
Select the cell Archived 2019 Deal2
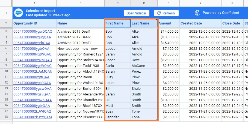point(80,37)
